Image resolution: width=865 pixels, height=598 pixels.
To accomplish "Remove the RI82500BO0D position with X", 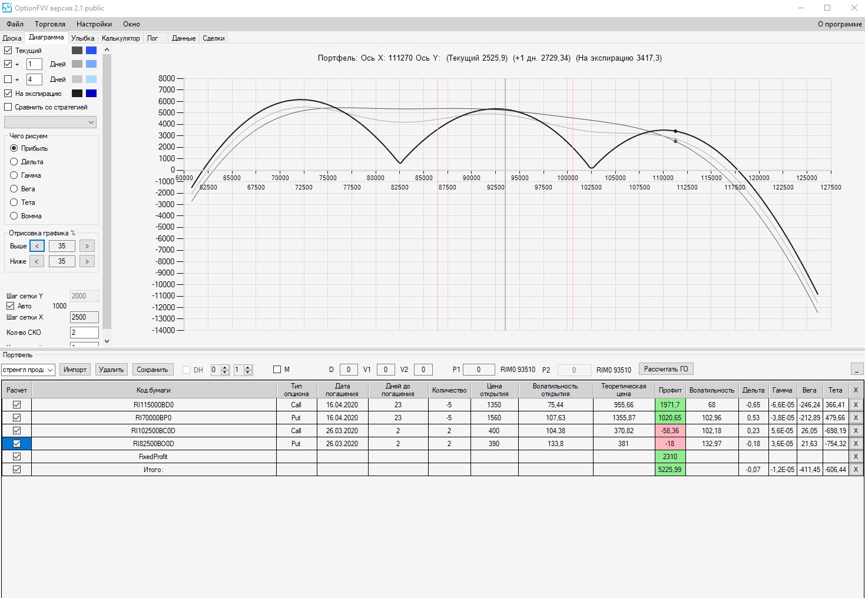I will (x=856, y=444).
